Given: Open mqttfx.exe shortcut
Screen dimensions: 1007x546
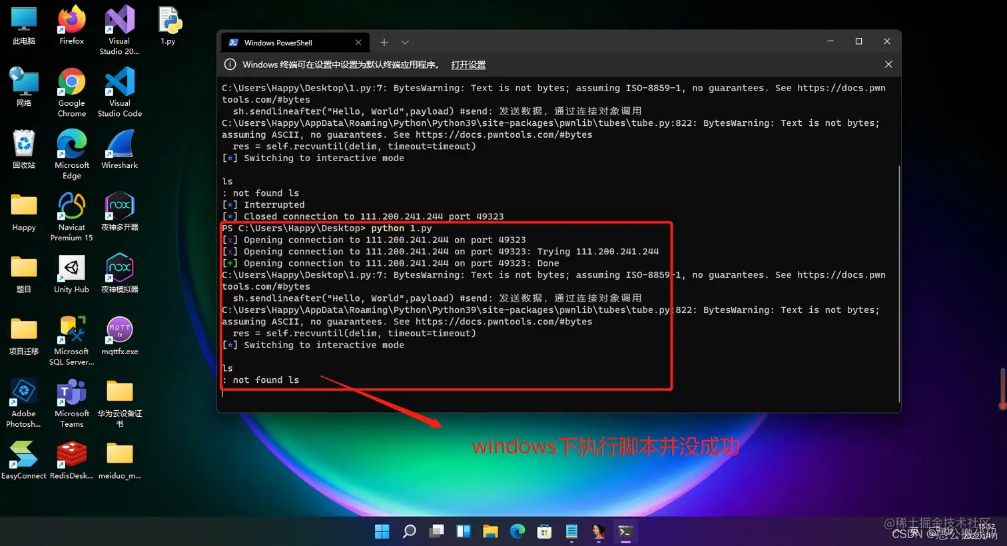Looking at the screenshot, I should 120,336.
